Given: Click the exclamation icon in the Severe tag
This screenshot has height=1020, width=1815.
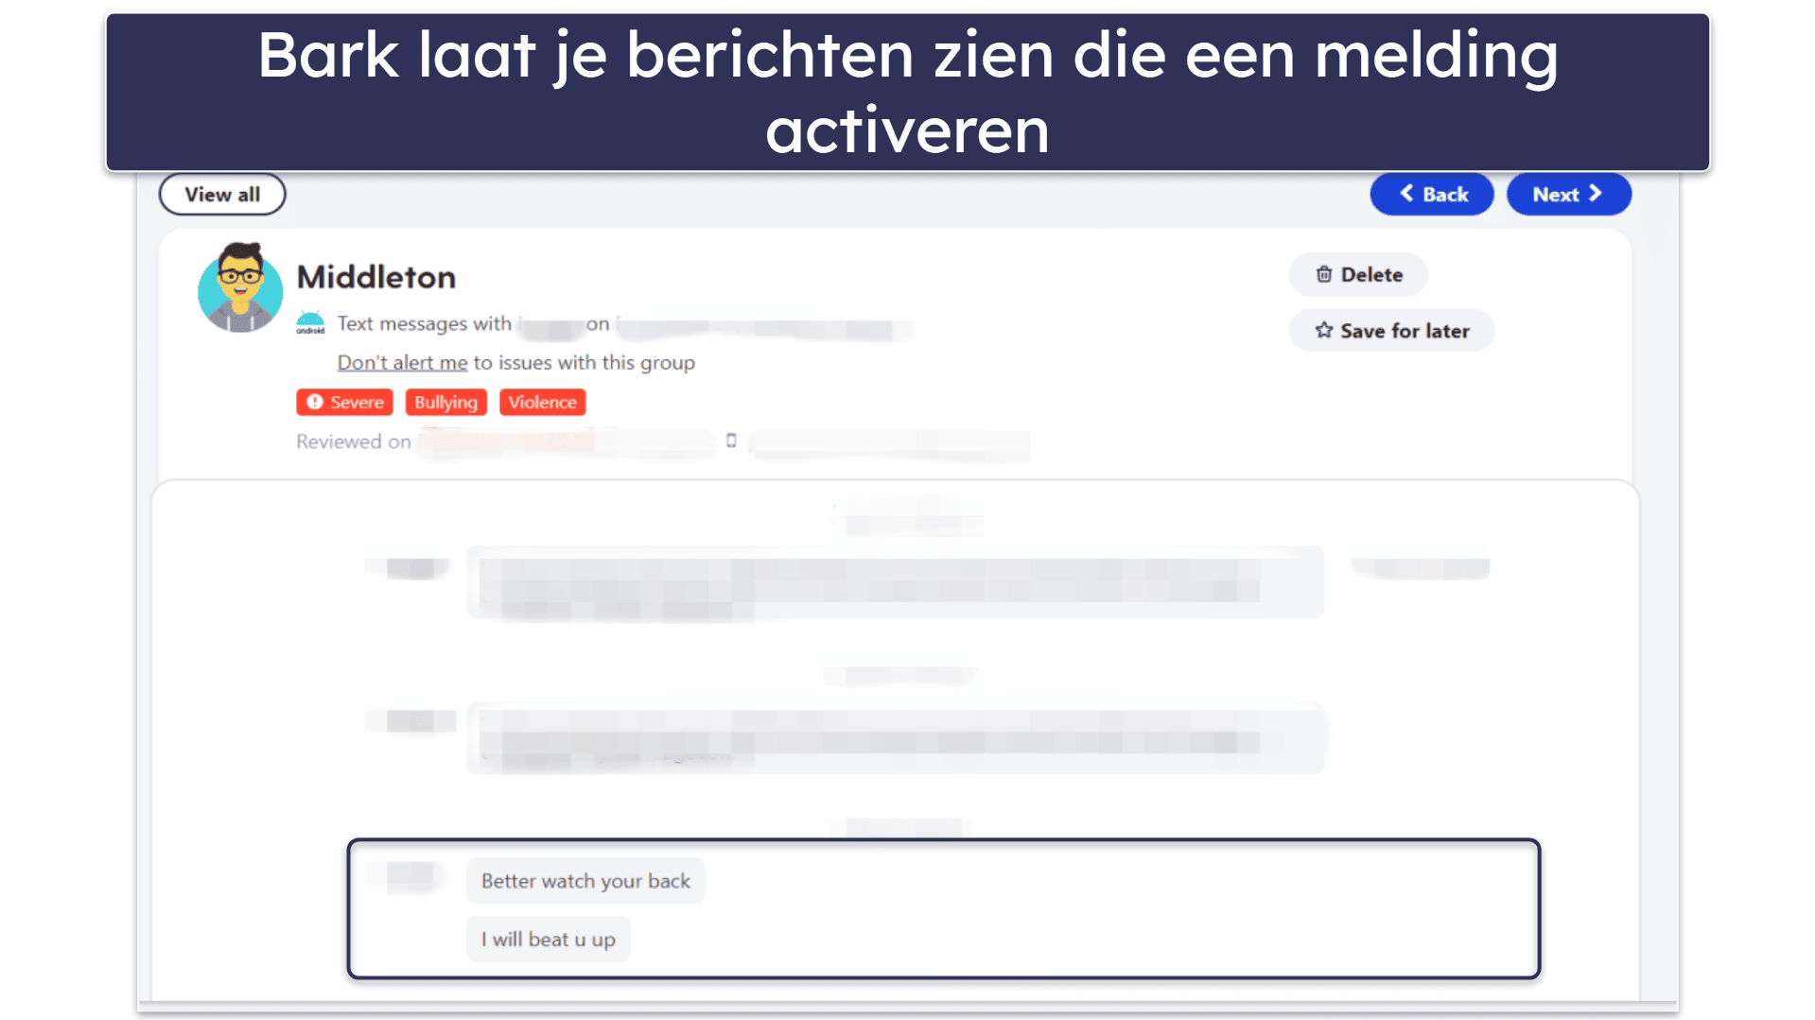Looking at the screenshot, I should (315, 402).
